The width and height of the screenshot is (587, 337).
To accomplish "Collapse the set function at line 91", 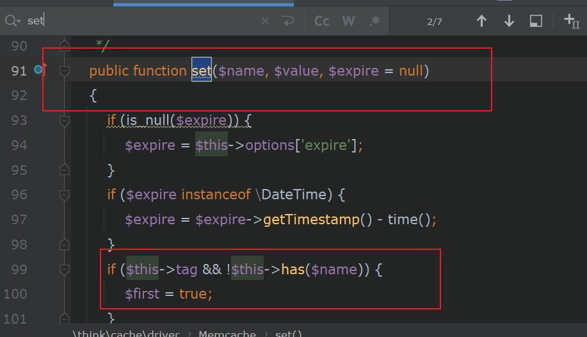I will 64,70.
